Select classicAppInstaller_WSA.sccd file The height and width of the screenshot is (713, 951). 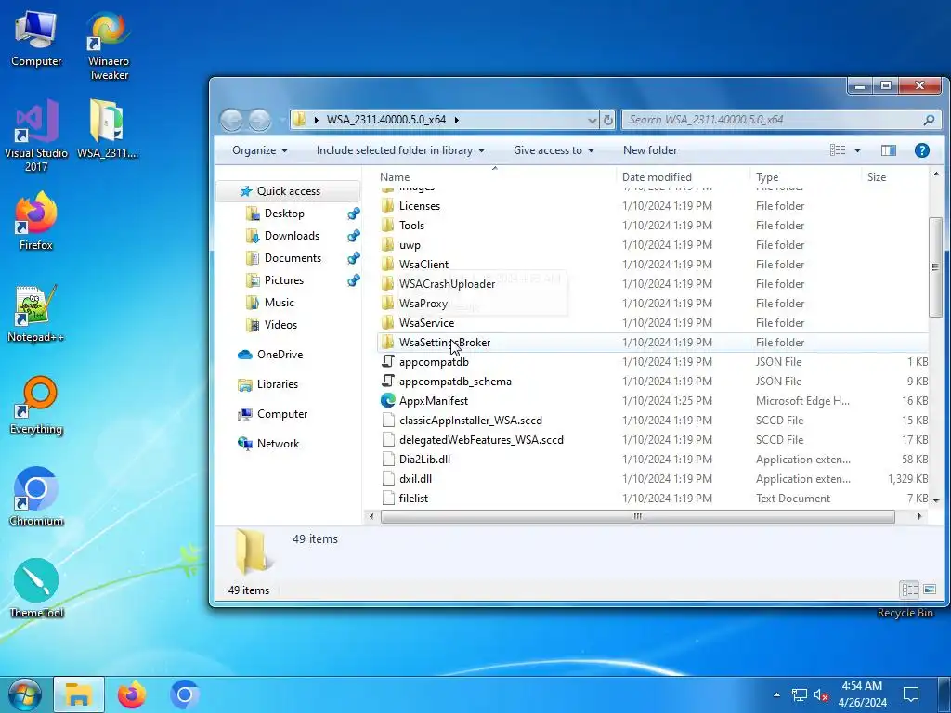(653, 421)
